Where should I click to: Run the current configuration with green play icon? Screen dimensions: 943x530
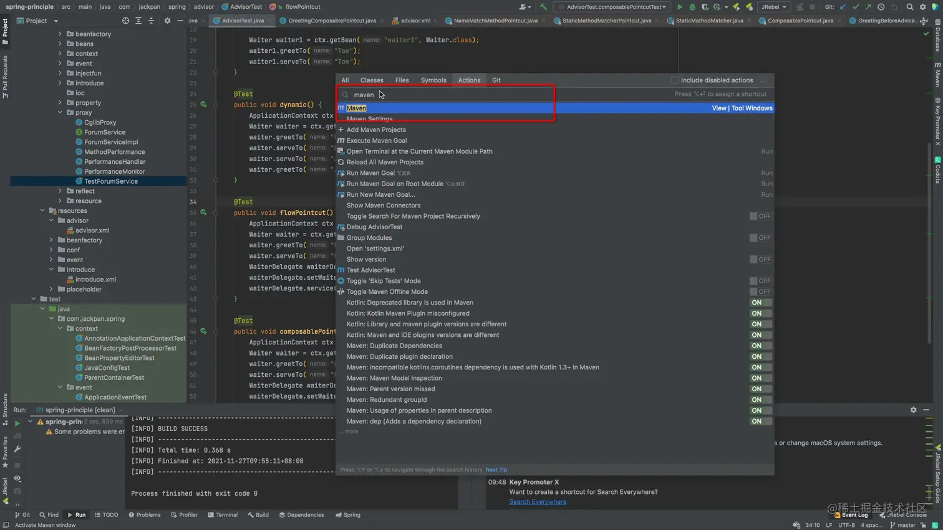[680, 7]
